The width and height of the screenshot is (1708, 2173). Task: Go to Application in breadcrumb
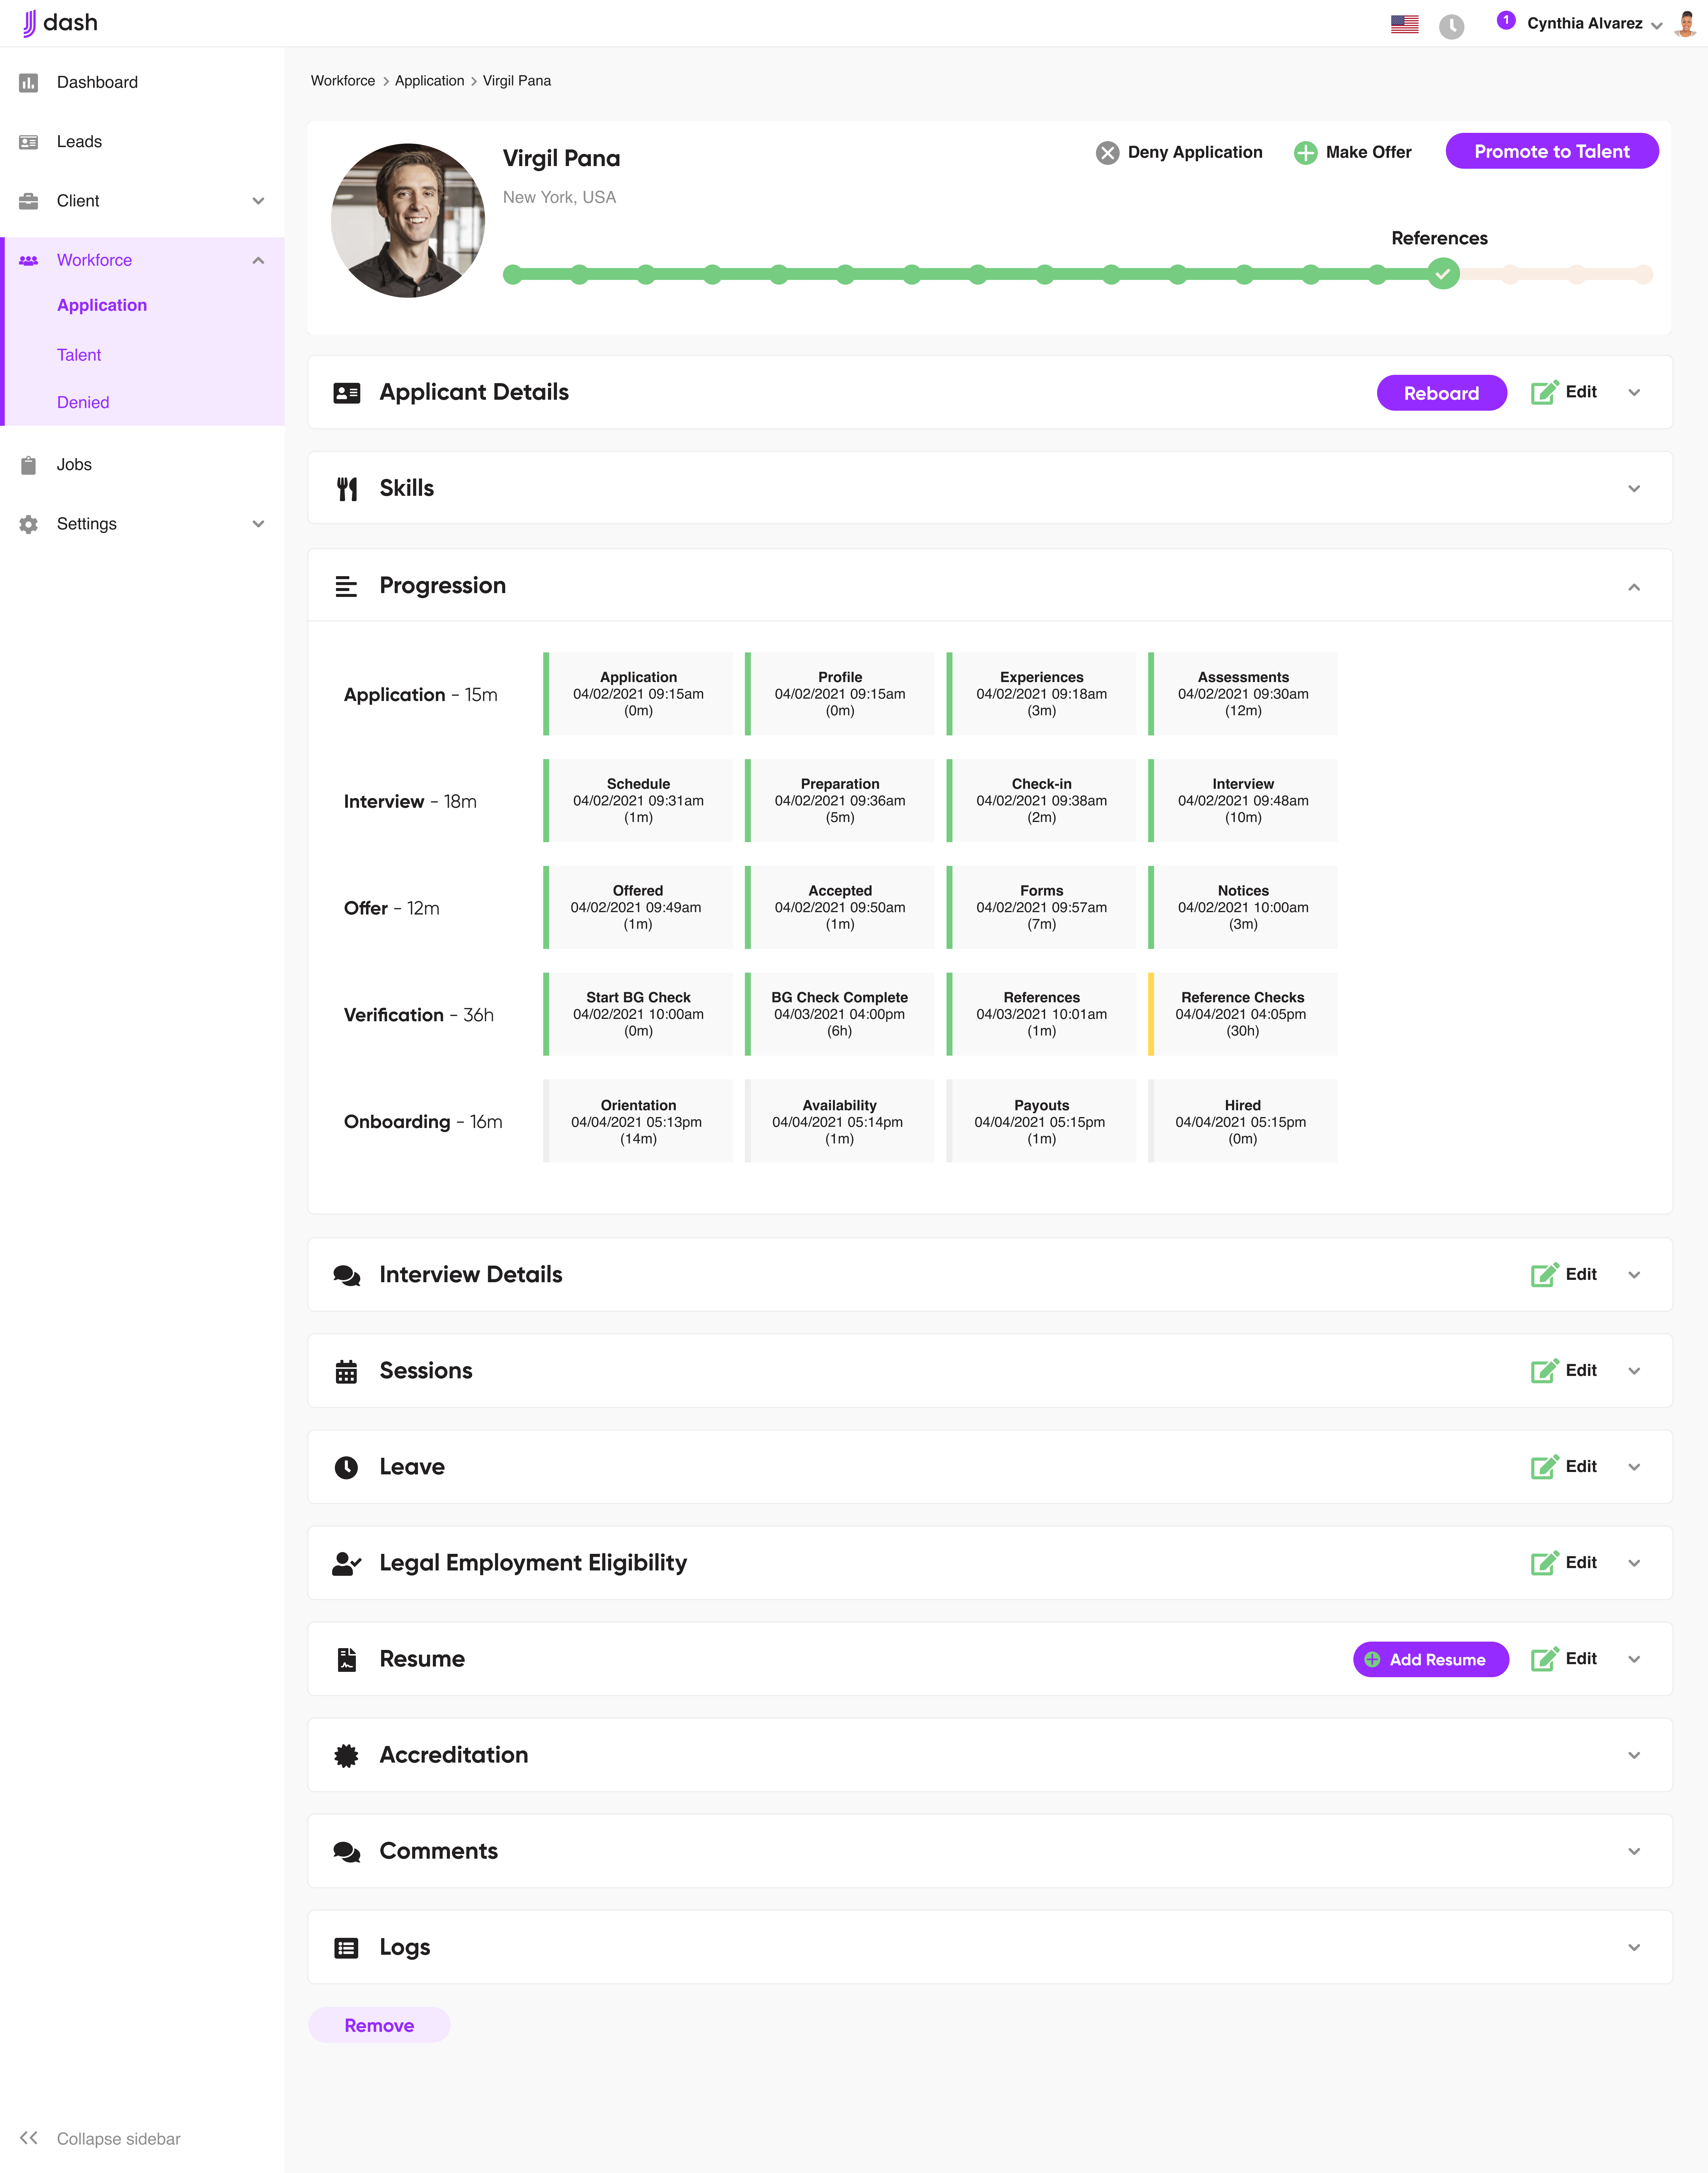coord(429,81)
